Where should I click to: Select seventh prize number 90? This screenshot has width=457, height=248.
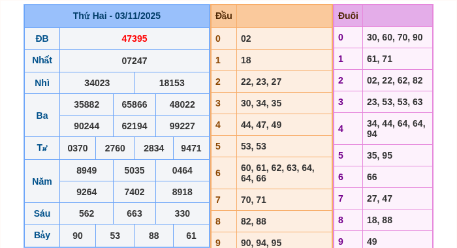78,236
